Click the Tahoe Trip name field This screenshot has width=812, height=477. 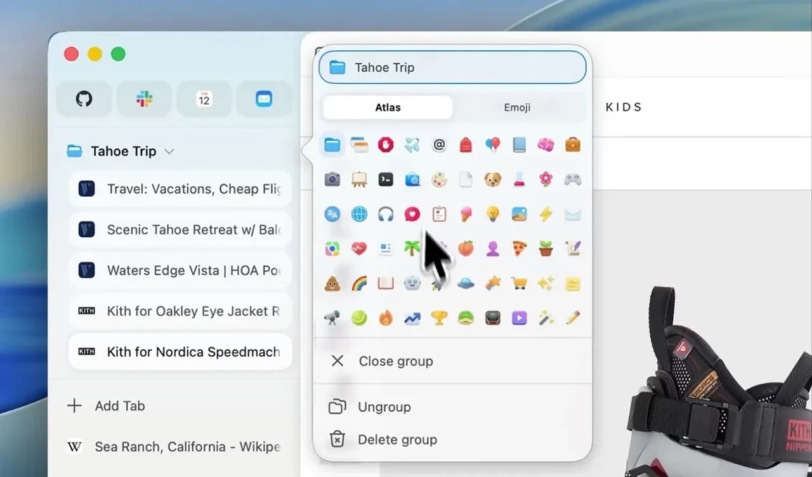[x=452, y=67]
